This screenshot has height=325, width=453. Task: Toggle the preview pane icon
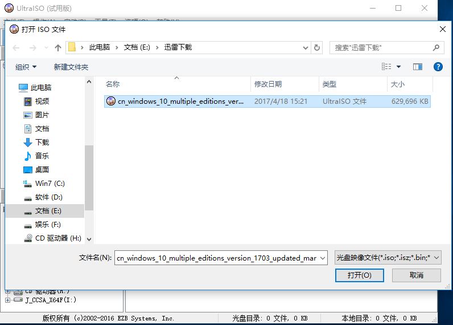tap(418, 67)
